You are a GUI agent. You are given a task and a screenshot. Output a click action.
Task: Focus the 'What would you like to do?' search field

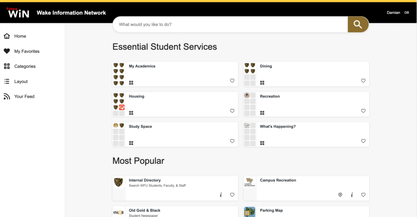(230, 24)
